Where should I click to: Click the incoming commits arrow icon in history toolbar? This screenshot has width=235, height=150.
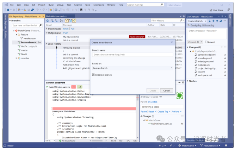(52, 21)
